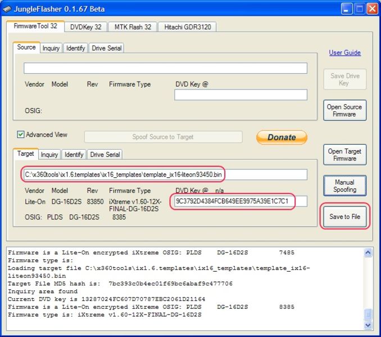Image resolution: width=381 pixels, height=337 pixels.
Task: Click the target firmware path field
Action: pyautogui.click(x=165, y=174)
